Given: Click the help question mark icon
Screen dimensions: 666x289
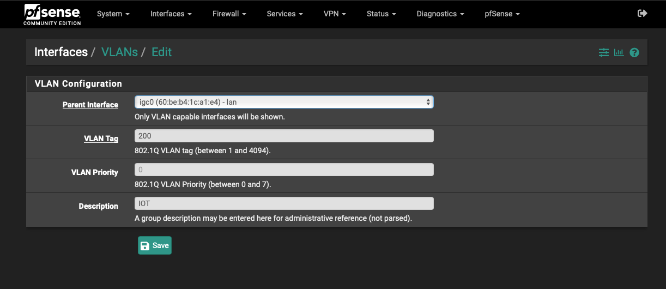Looking at the screenshot, I should (634, 53).
